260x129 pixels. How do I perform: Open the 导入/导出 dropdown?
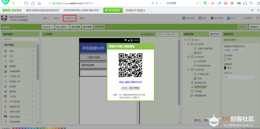(x=62, y=27)
